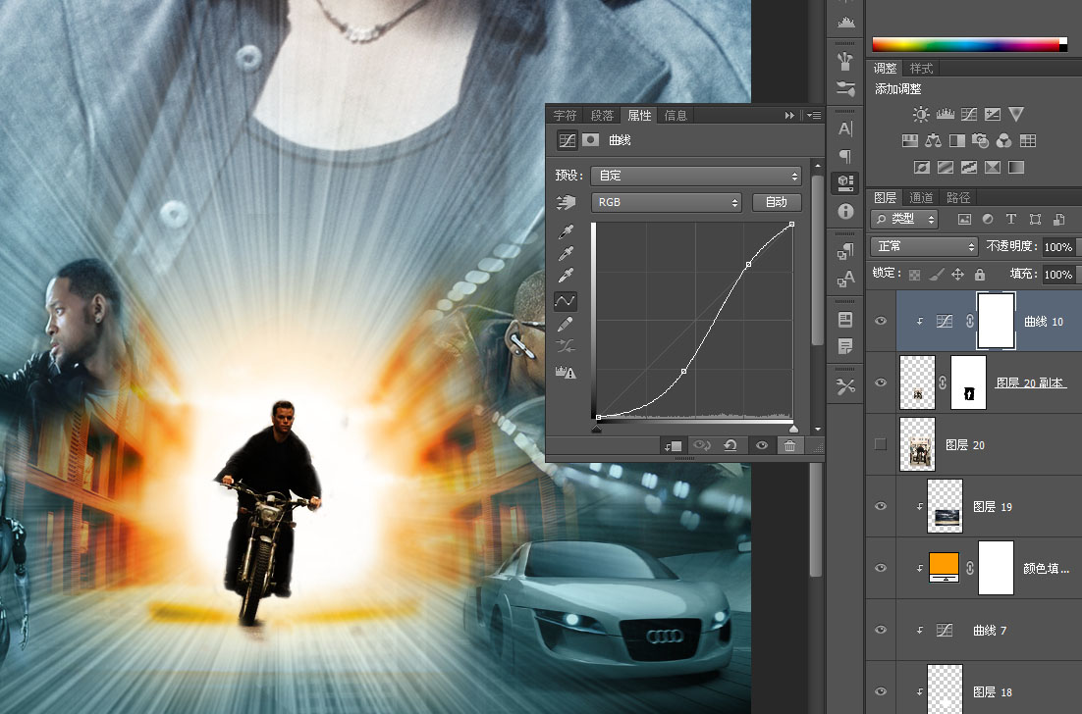Add a Threshold adjustment
Screen dimensions: 1082x714
point(969,167)
